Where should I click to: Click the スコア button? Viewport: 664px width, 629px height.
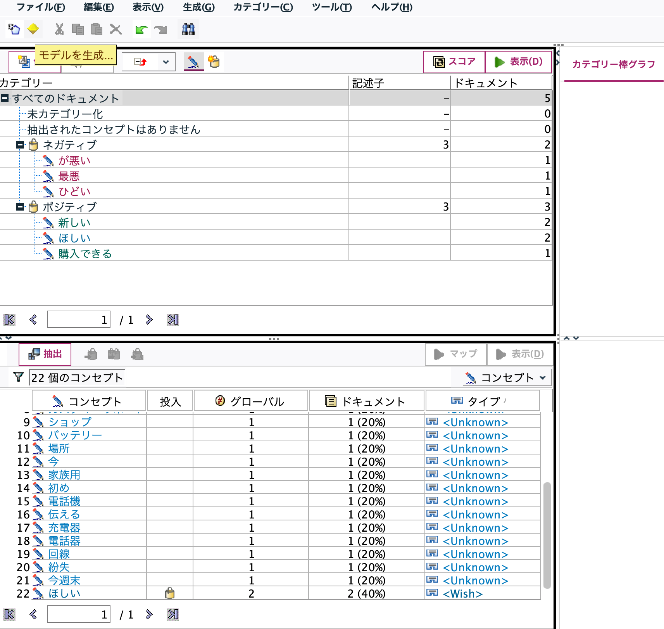454,61
